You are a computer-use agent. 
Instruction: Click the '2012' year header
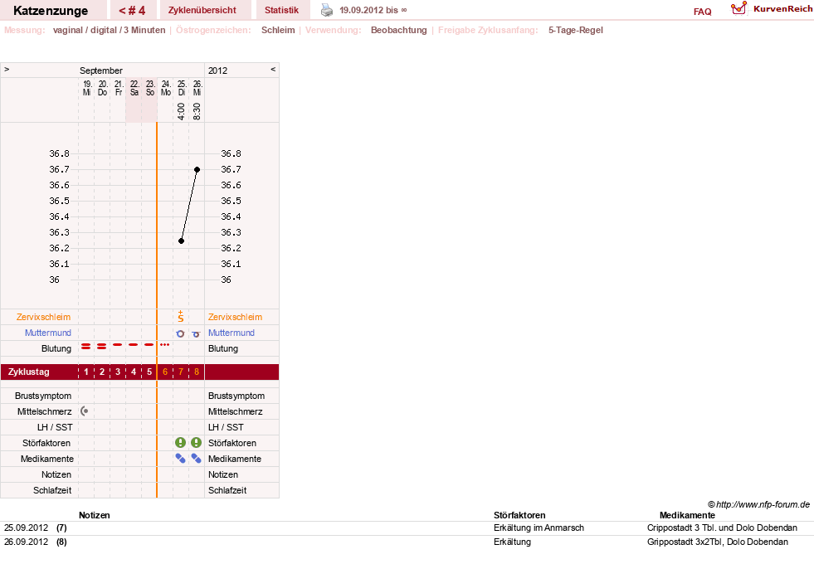pos(217,70)
